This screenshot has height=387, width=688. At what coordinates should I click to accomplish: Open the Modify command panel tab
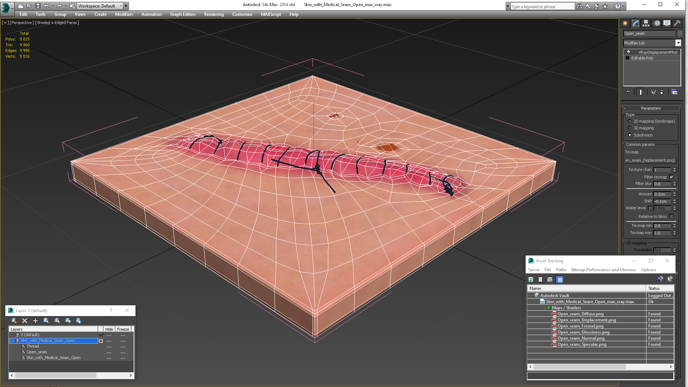[636, 23]
